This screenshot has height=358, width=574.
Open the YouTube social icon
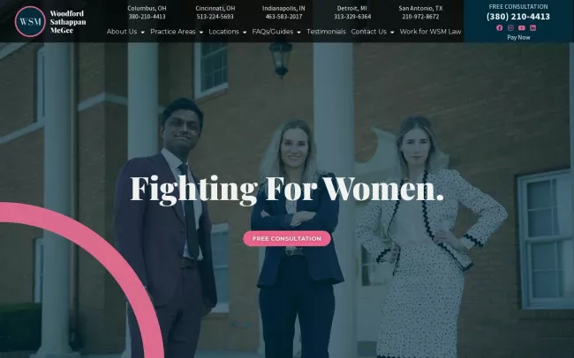point(522,28)
